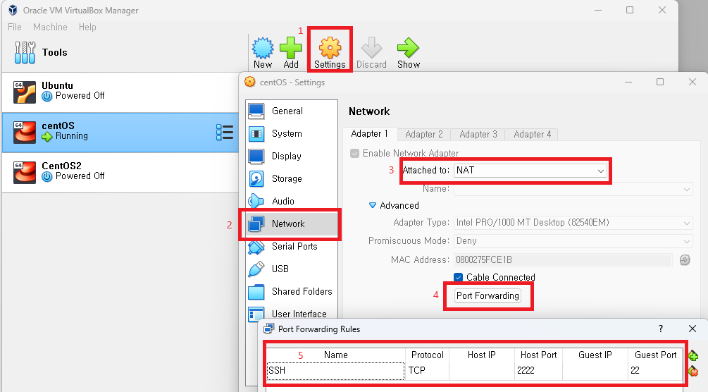Image resolution: width=708 pixels, height=392 pixels.
Task: Open the USB settings category
Action: pos(292,269)
